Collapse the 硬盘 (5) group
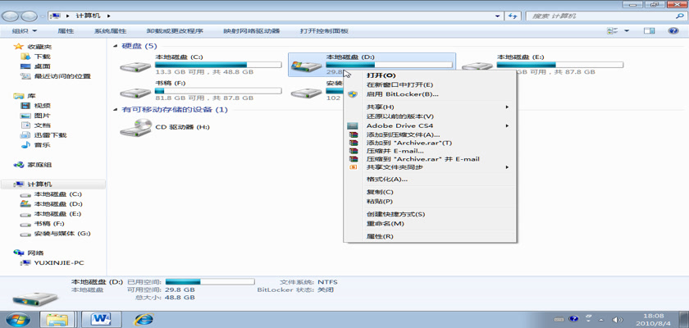 click(x=116, y=46)
